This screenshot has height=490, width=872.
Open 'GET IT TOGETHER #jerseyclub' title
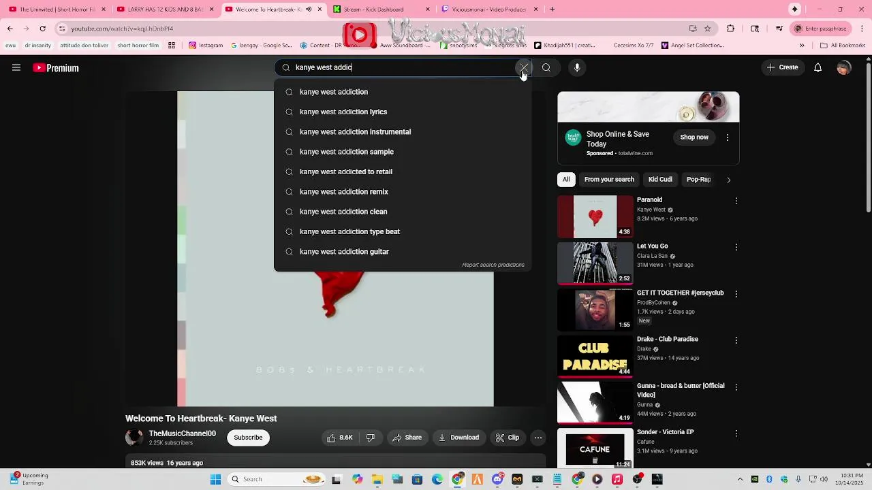click(x=680, y=293)
